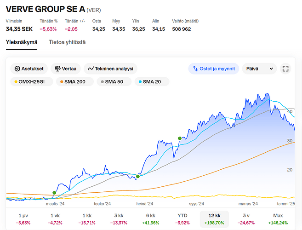Select the 6 kk time range
The width and height of the screenshot is (302, 230).
point(151,219)
